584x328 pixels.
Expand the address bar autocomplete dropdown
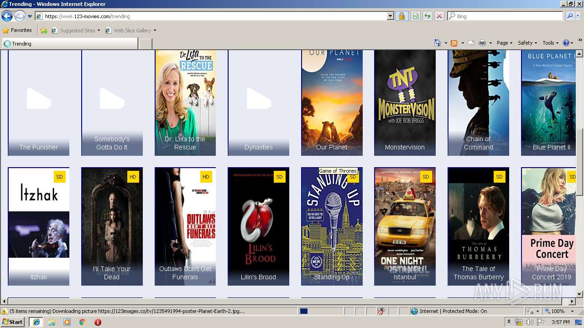[390, 16]
